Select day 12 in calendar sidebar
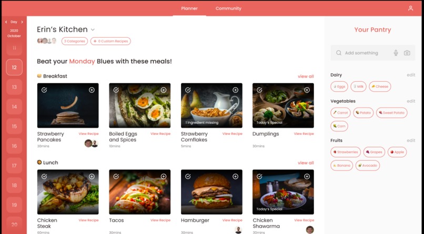424x234 pixels. (x=14, y=67)
